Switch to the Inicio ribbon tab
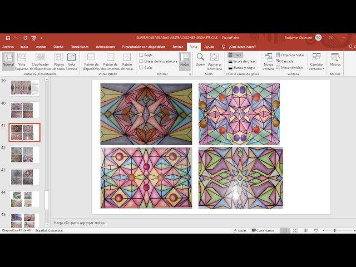The image size is (356, 267). click(x=24, y=47)
